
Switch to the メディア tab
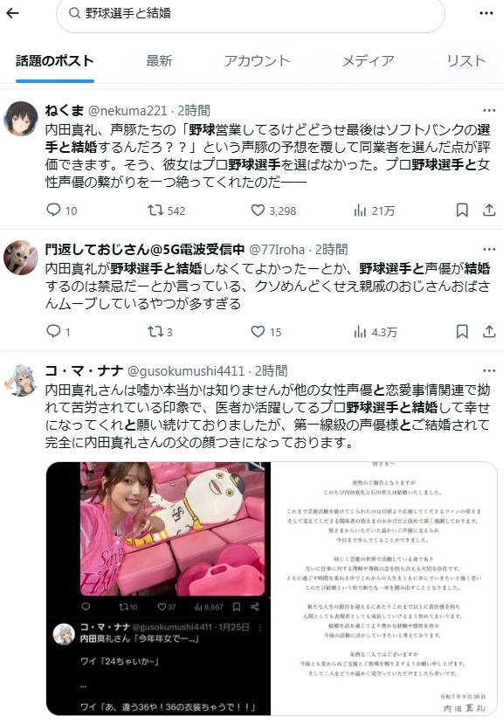click(x=368, y=61)
